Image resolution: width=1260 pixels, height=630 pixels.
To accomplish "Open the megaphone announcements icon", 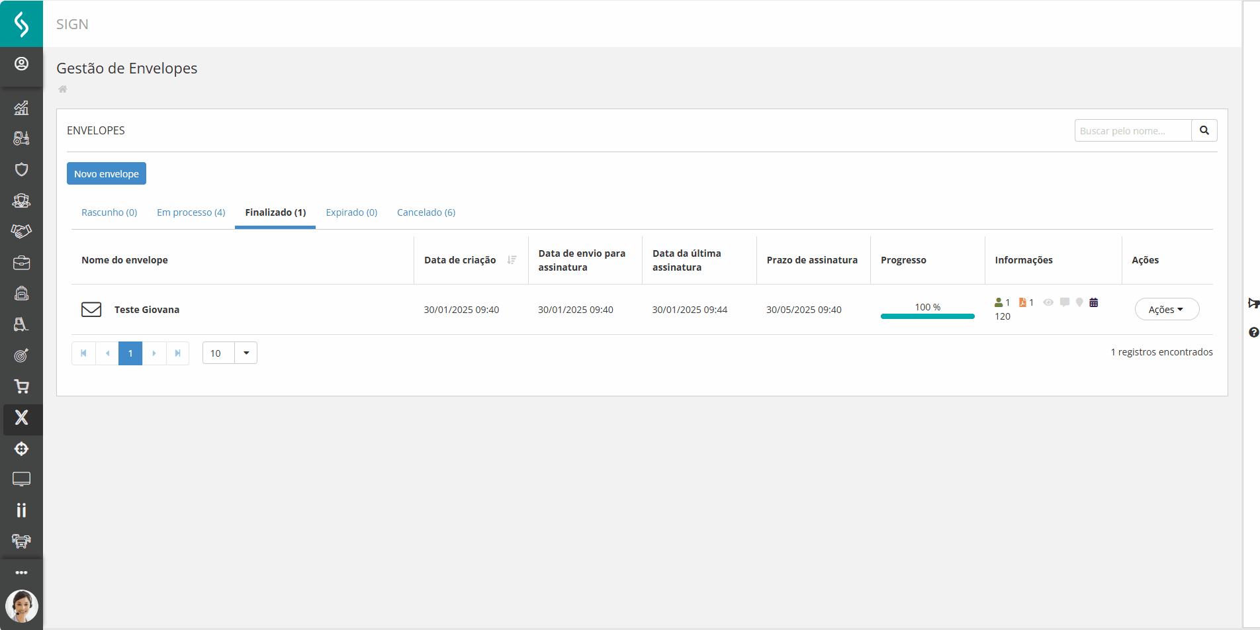I will coord(1253,303).
